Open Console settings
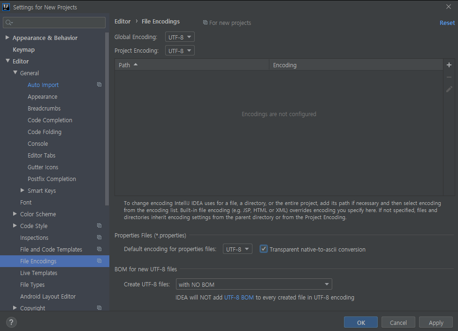 point(38,144)
